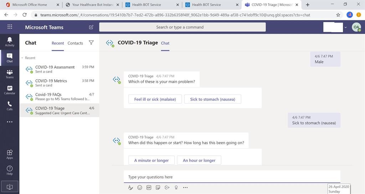Image resolution: width=365 pixels, height=194 pixels.
Task: Switch to first Health BOT Service tab
Action: (152, 5)
